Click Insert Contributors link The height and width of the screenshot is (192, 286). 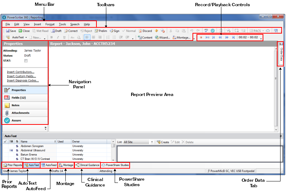pos(20,72)
